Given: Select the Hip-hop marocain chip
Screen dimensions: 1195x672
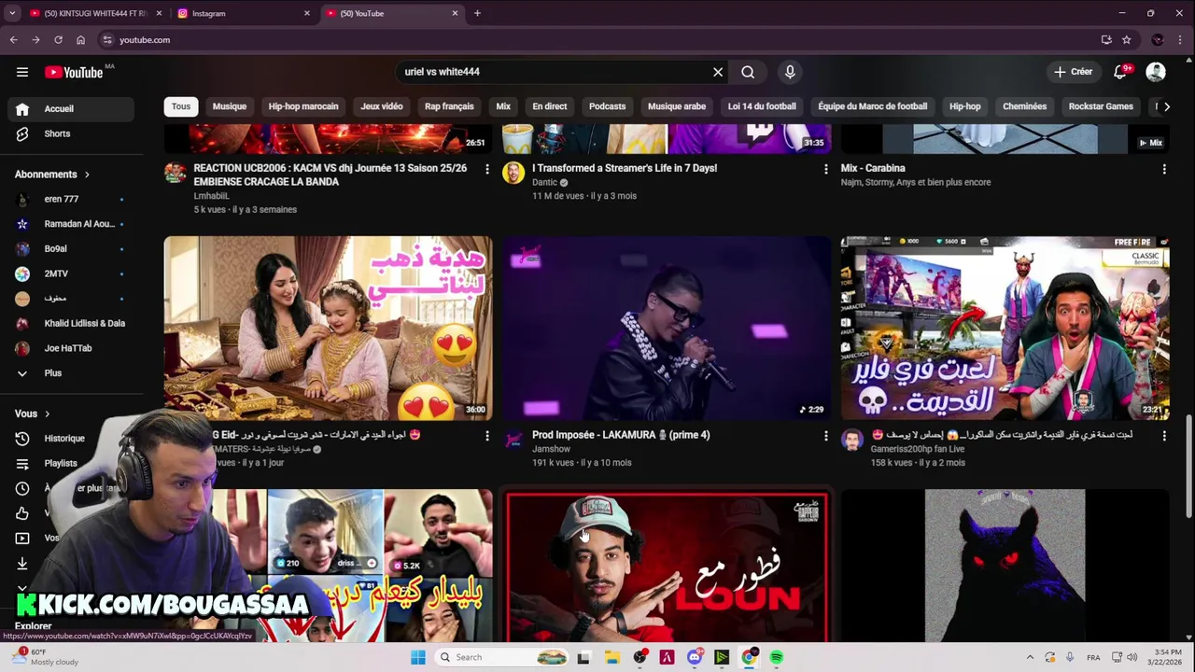Looking at the screenshot, I should (303, 106).
